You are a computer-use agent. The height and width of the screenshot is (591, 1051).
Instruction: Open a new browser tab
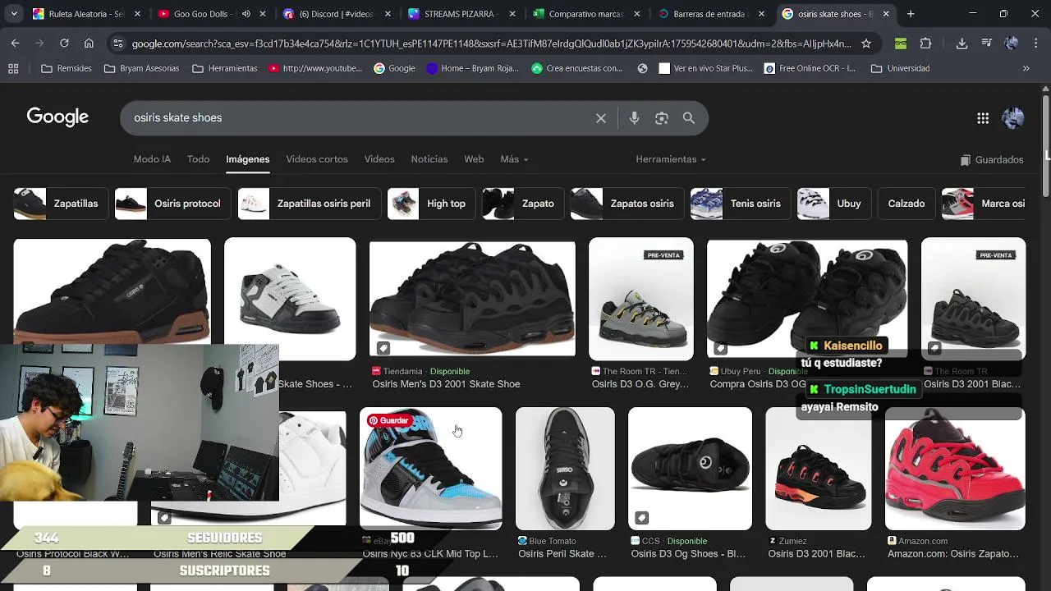(911, 14)
